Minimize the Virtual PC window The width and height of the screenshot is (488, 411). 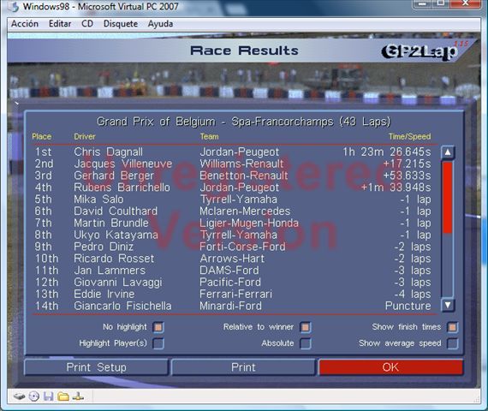pyautogui.click(x=422, y=3)
